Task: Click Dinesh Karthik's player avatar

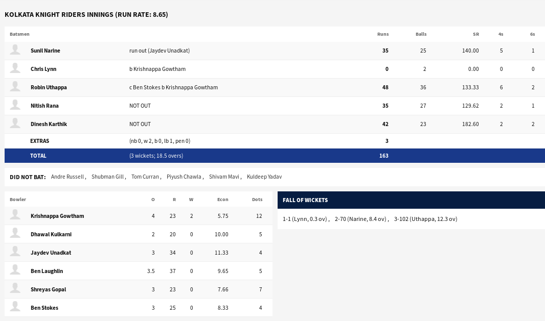Action: [15, 123]
